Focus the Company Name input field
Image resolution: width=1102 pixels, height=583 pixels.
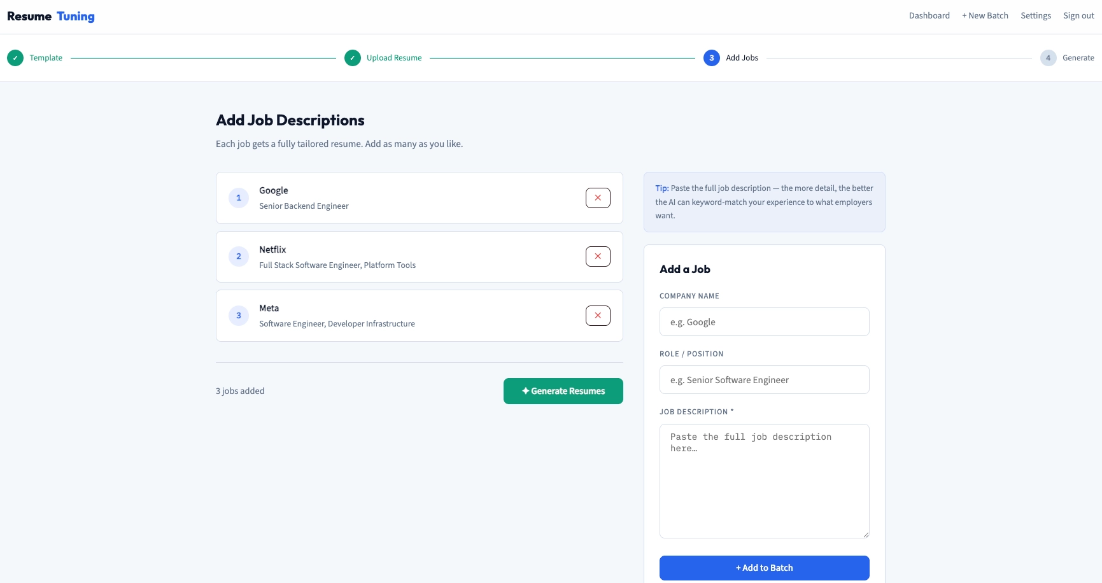click(x=763, y=321)
